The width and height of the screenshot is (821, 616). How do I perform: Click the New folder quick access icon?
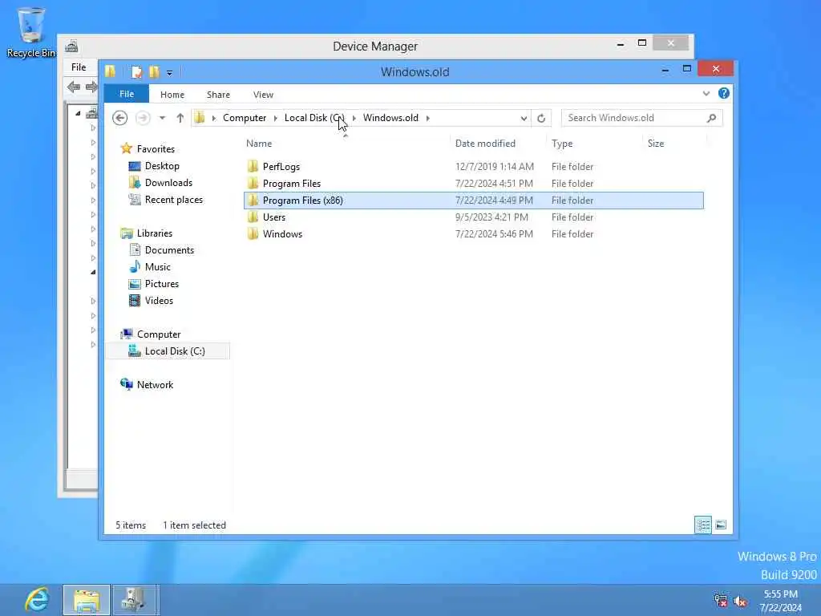pos(154,72)
